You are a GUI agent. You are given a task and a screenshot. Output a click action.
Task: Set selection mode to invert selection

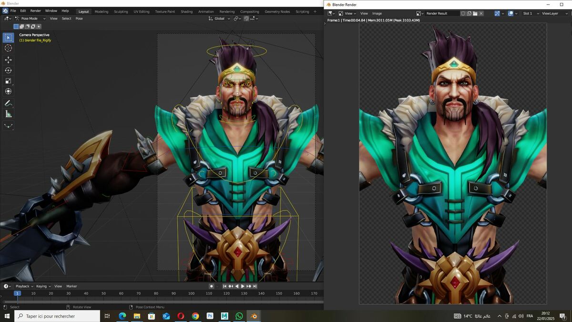(32, 27)
